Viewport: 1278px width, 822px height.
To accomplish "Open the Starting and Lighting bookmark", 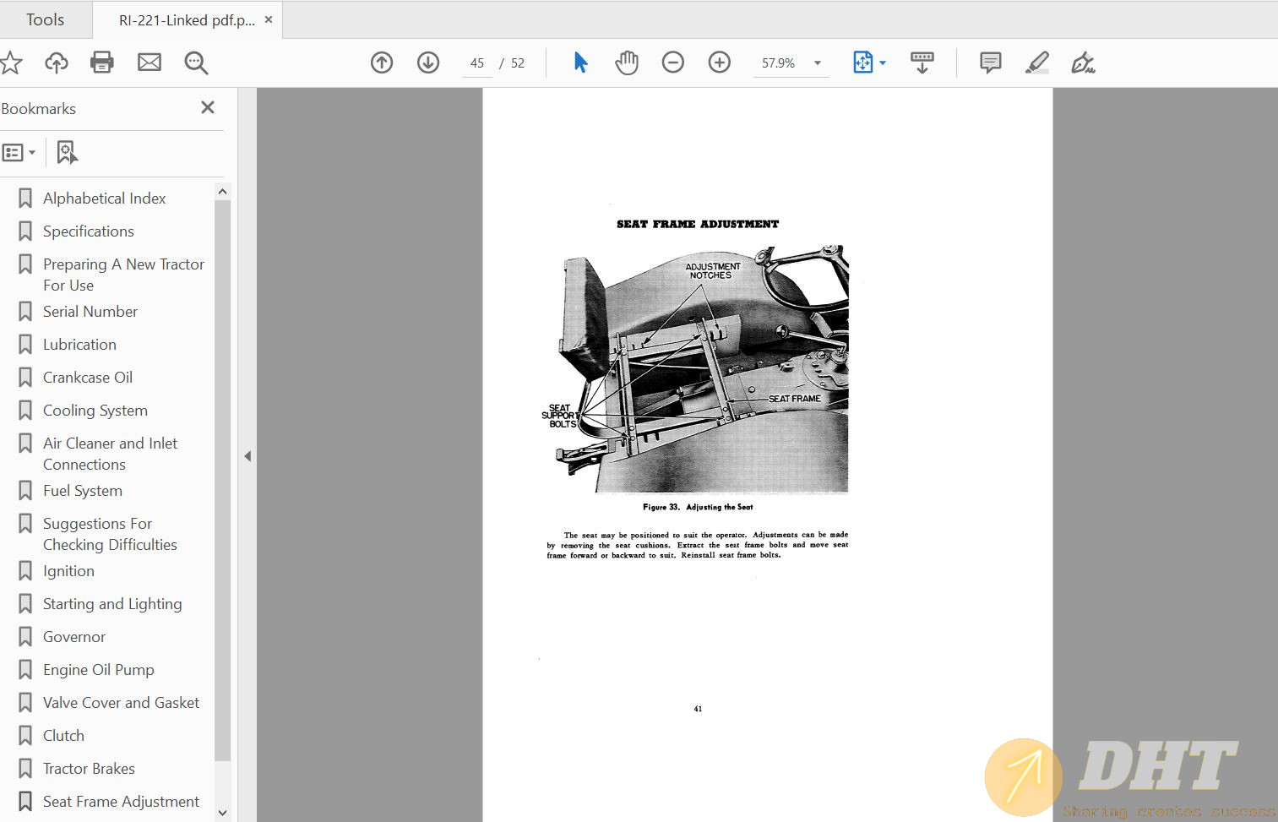I will tap(112, 604).
